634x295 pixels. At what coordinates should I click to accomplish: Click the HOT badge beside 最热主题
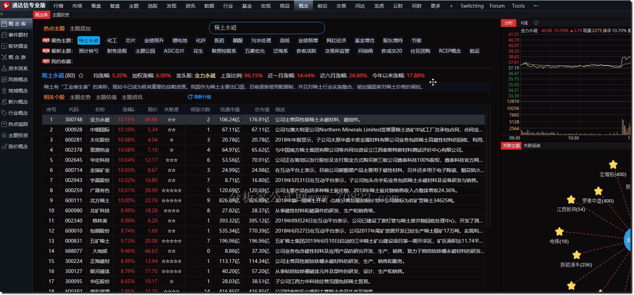[x=46, y=40]
